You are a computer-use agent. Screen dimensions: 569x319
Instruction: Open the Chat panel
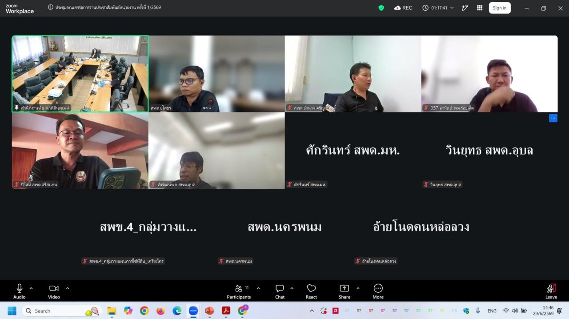280,291
